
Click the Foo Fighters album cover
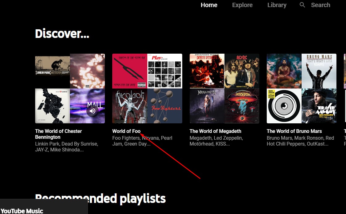click(165, 106)
